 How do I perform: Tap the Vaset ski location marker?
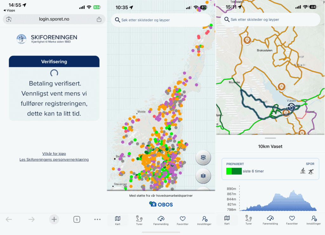click(291, 107)
